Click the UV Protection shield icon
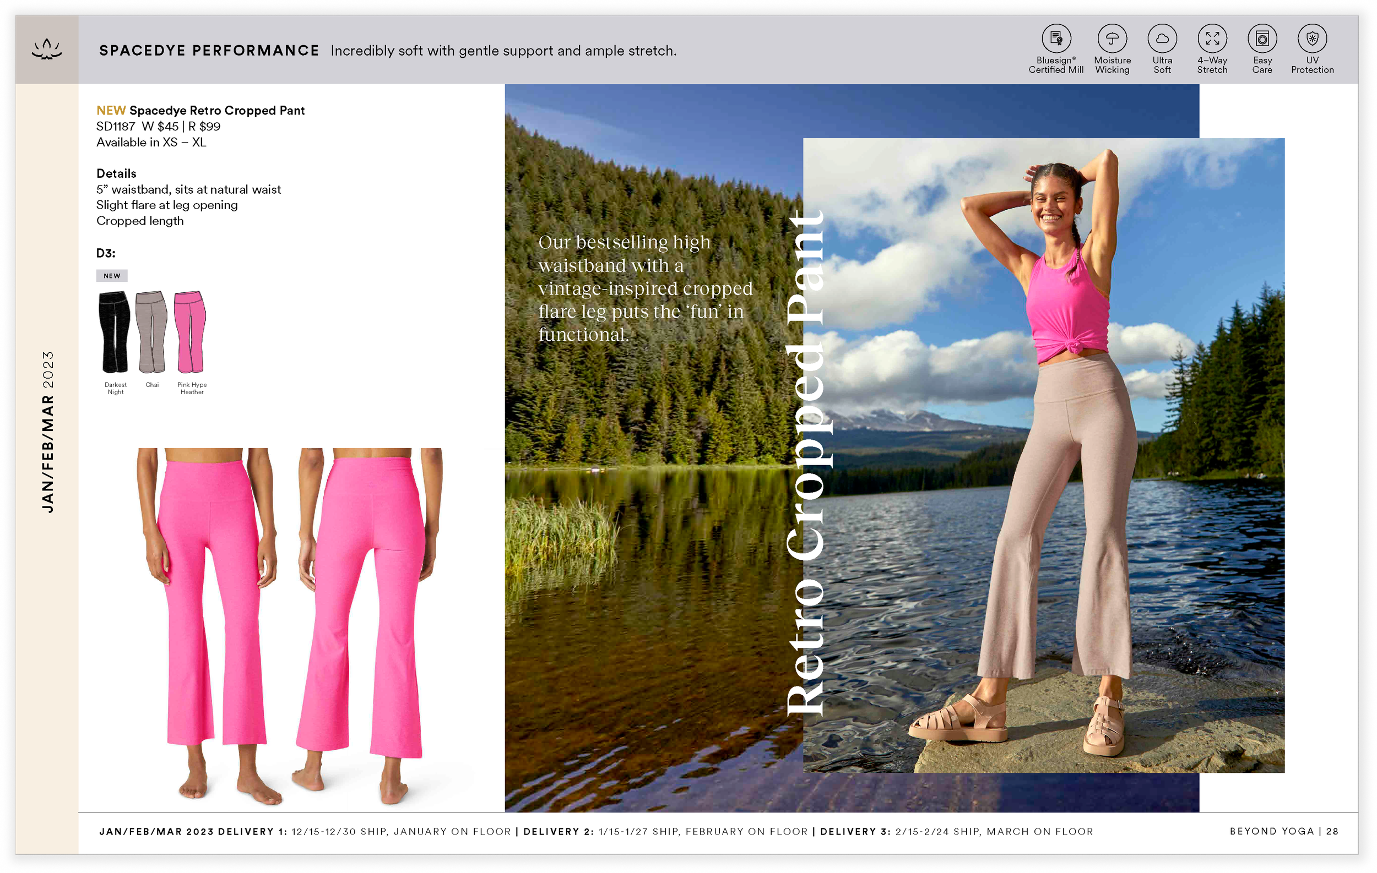The height and width of the screenshot is (873, 1377). 1312,39
